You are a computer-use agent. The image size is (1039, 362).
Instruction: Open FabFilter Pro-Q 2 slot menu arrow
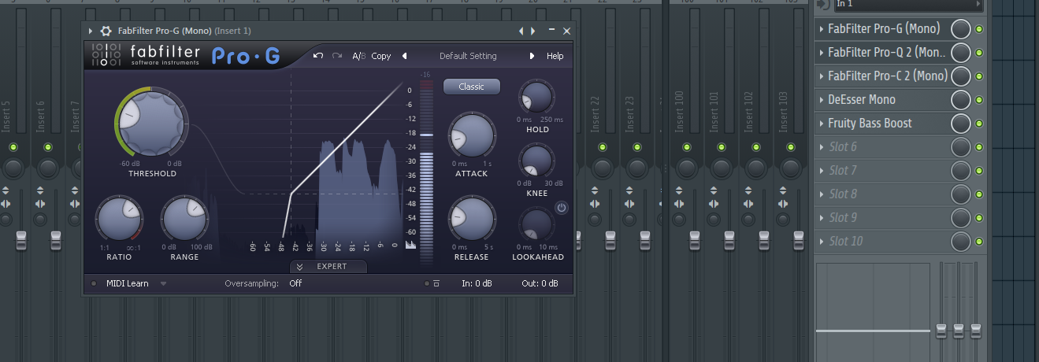point(821,53)
